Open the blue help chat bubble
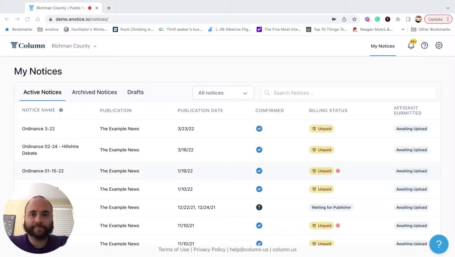455x257 pixels. [x=439, y=244]
